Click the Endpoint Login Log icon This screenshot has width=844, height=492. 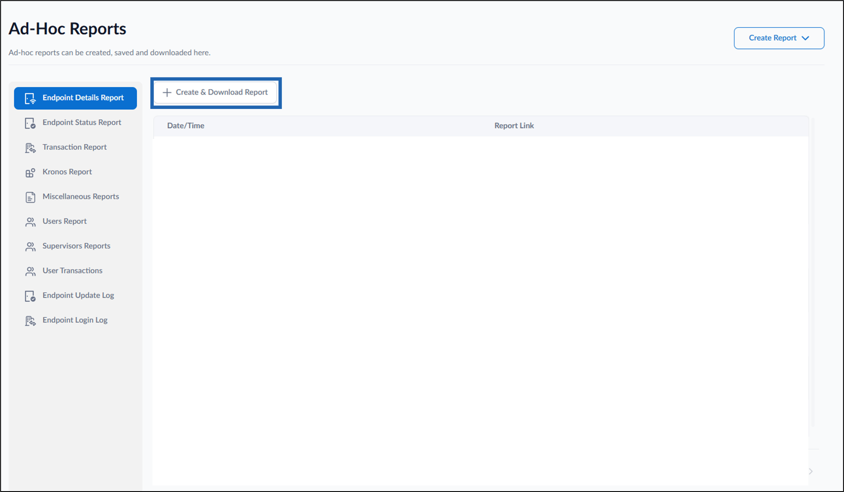tap(30, 321)
